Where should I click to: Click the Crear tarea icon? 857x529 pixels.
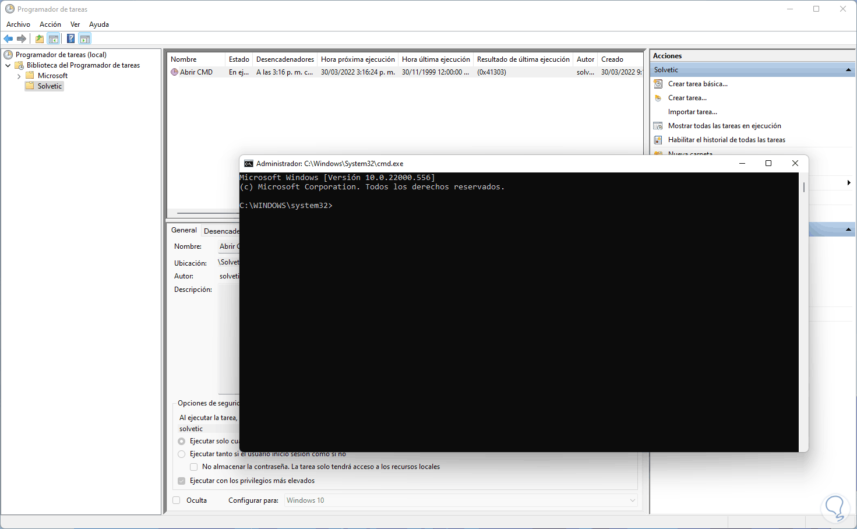658,98
